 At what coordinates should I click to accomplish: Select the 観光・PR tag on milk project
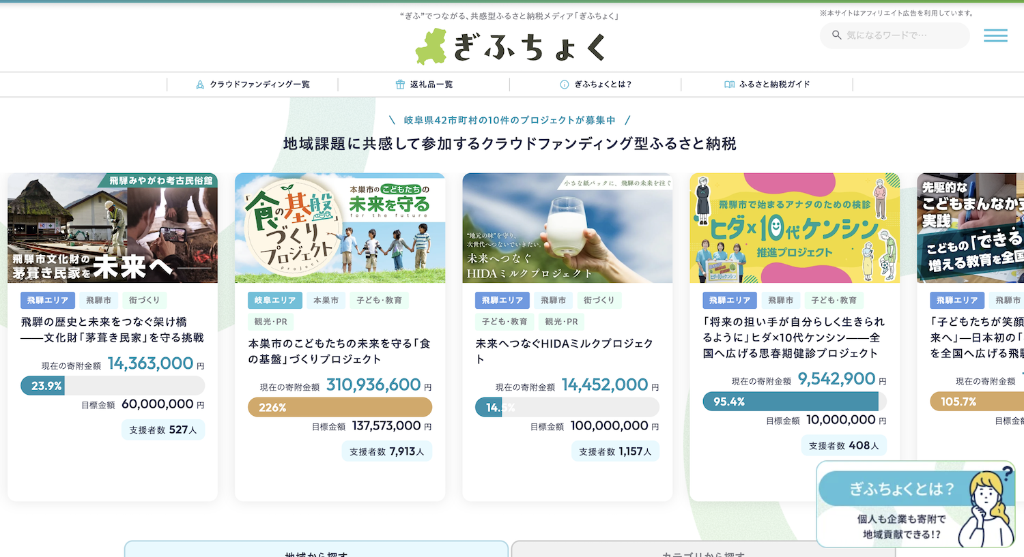click(x=561, y=322)
